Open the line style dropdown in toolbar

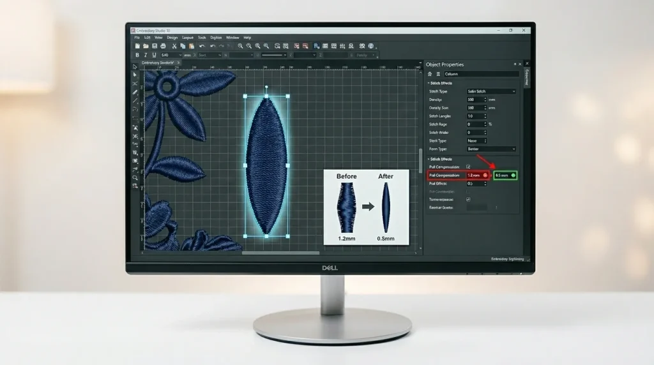274,55
